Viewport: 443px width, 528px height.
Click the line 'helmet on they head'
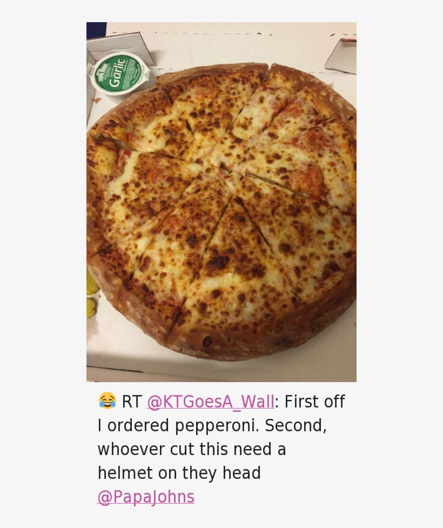click(x=179, y=473)
